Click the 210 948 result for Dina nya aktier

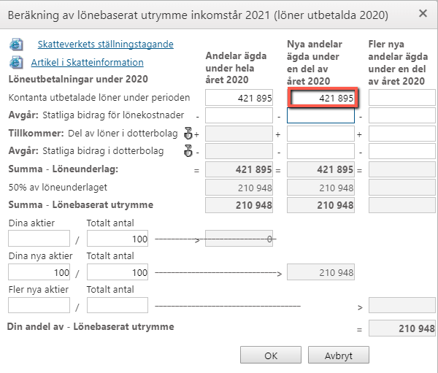pos(320,272)
